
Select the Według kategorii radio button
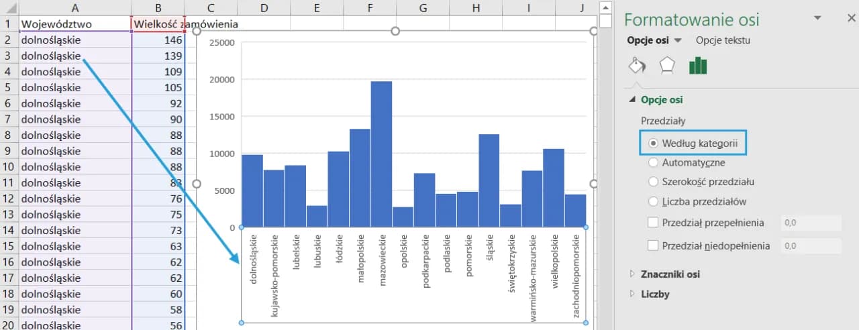[x=653, y=143]
